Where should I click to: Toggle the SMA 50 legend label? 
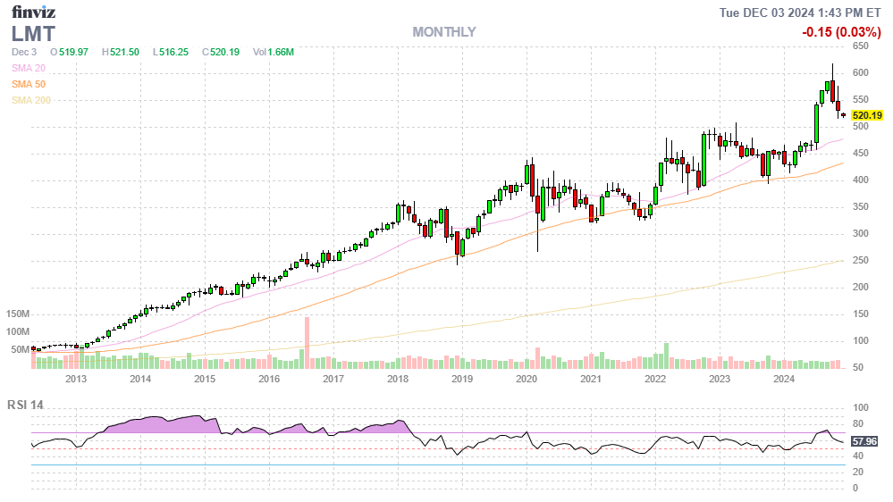tap(29, 84)
